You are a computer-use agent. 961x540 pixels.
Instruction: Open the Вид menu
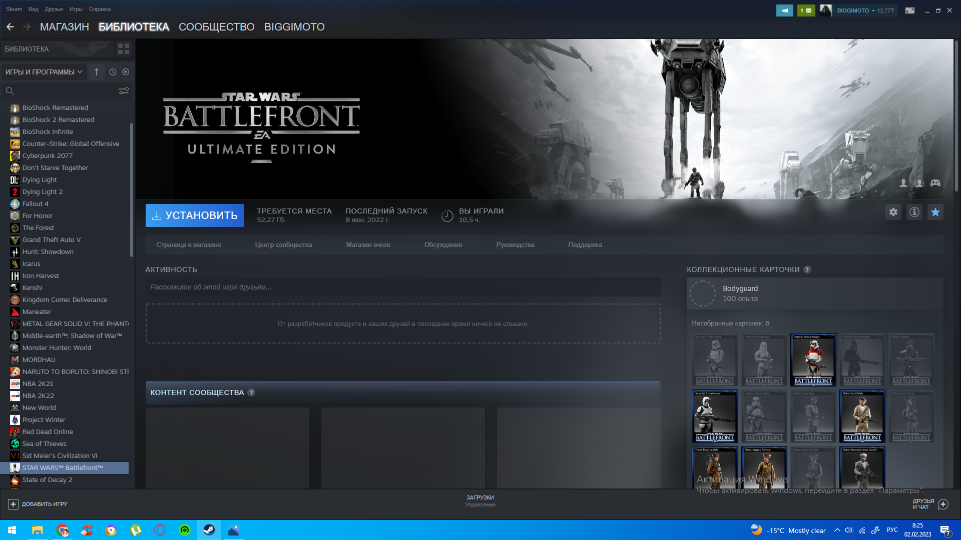[x=34, y=9]
